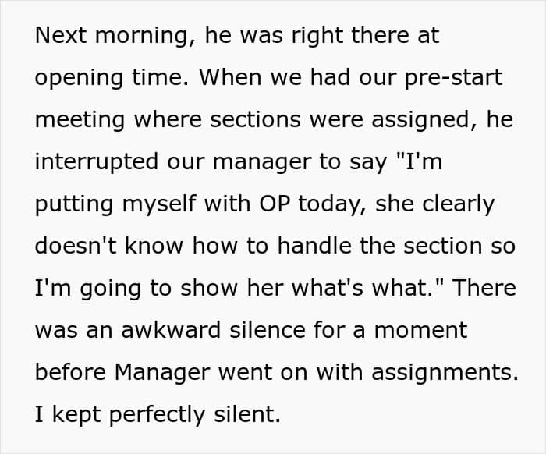The width and height of the screenshot is (546, 454).
Task: Click the word "pre-start"
Action: (x=453, y=78)
